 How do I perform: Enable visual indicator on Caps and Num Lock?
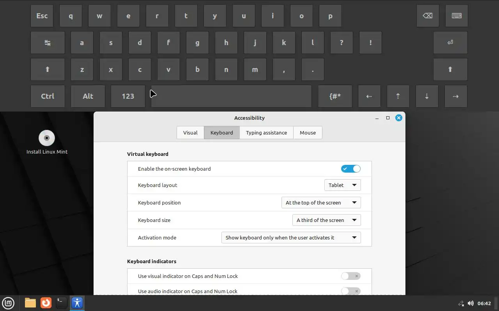pyautogui.click(x=350, y=276)
